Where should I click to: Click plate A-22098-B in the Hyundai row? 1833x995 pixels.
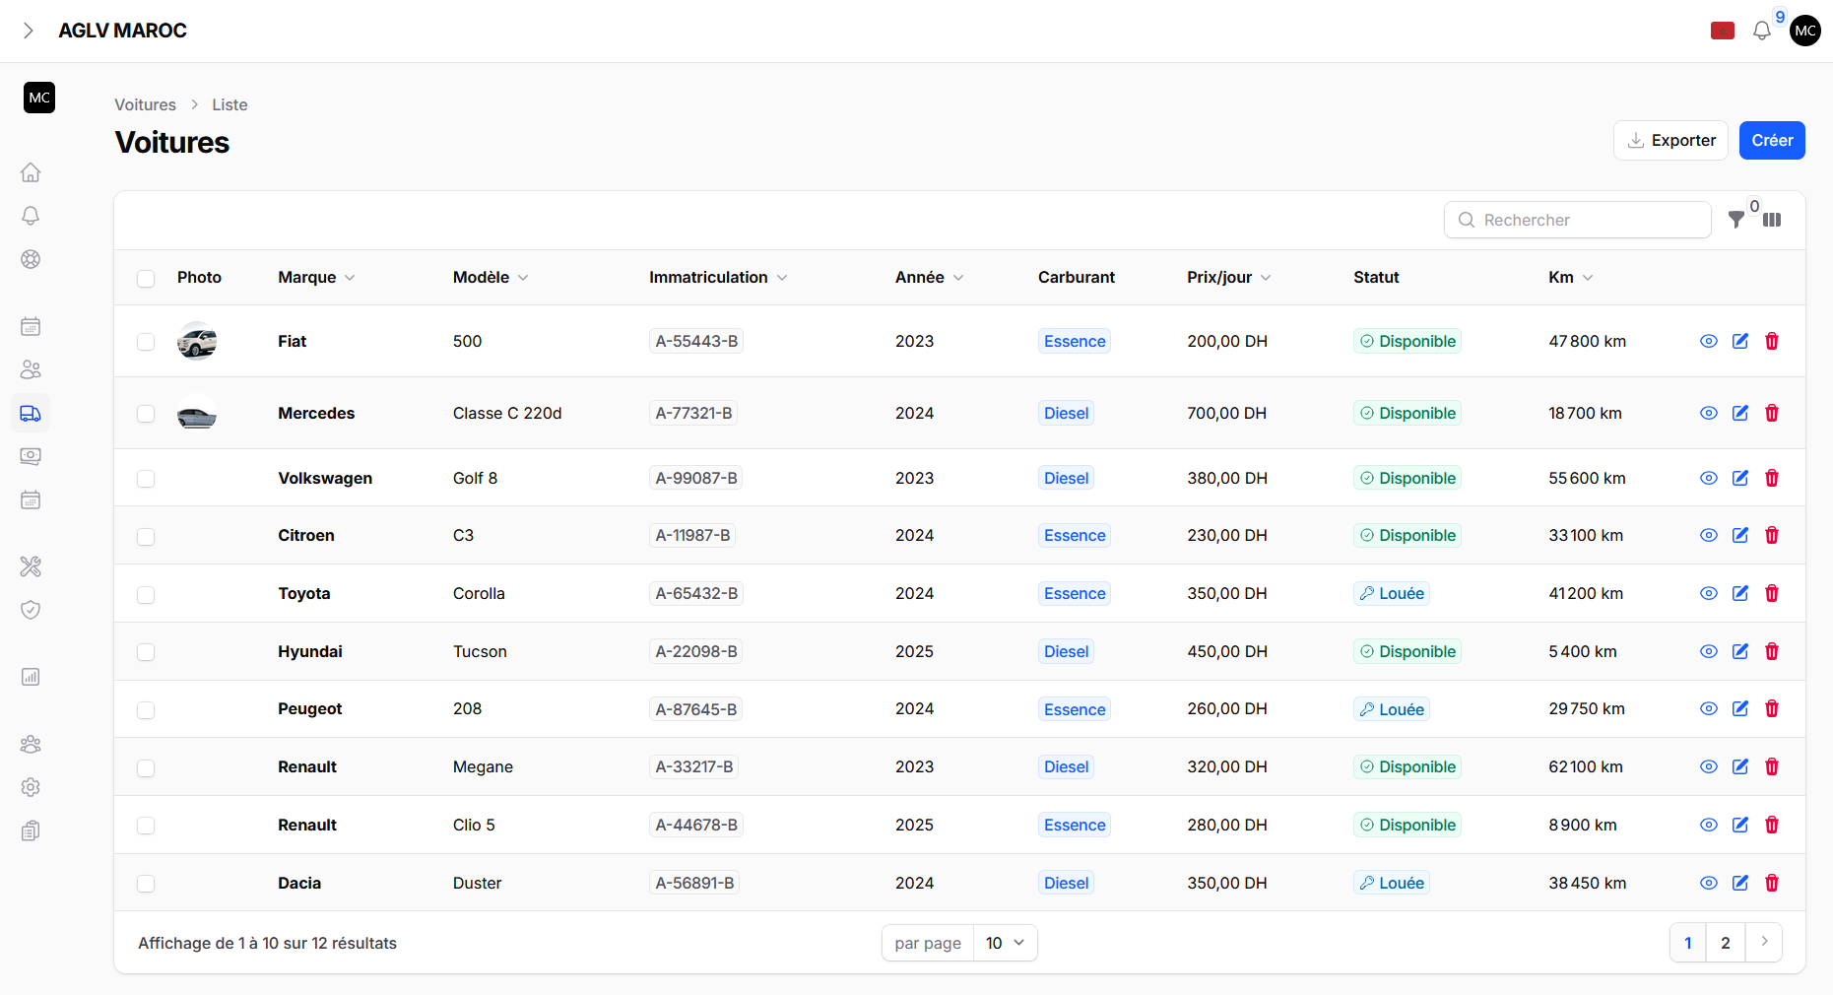(696, 651)
